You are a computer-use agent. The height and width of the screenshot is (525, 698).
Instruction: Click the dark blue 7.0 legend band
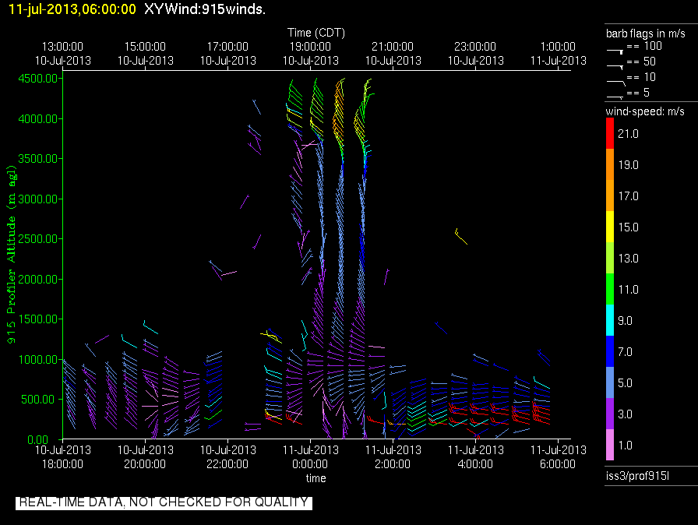pyautogui.click(x=610, y=351)
